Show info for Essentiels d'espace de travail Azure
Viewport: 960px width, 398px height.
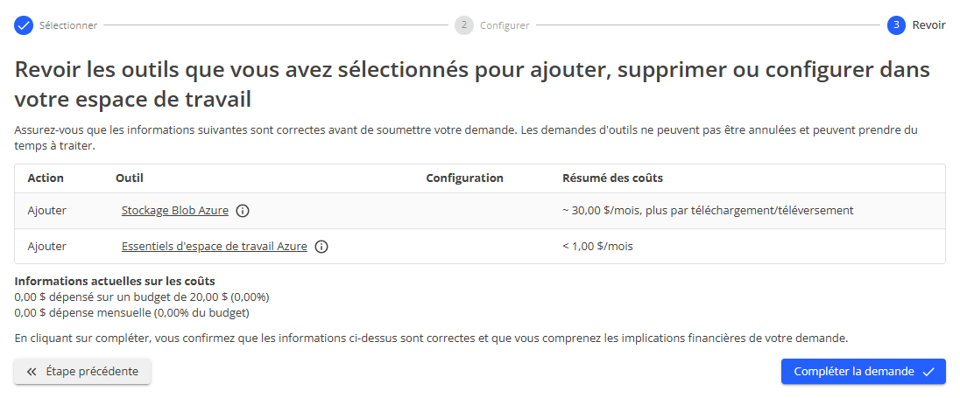pos(321,247)
